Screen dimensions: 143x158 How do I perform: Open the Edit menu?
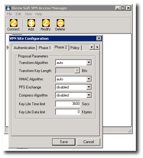point(18,14)
